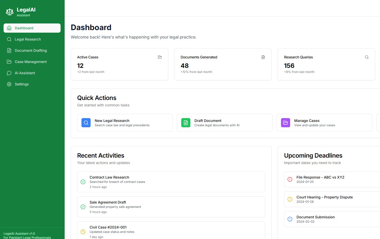Open the Sale Agreement Draft activity entry
Image resolution: width=380 pixels, height=239 pixels.
click(x=171, y=207)
